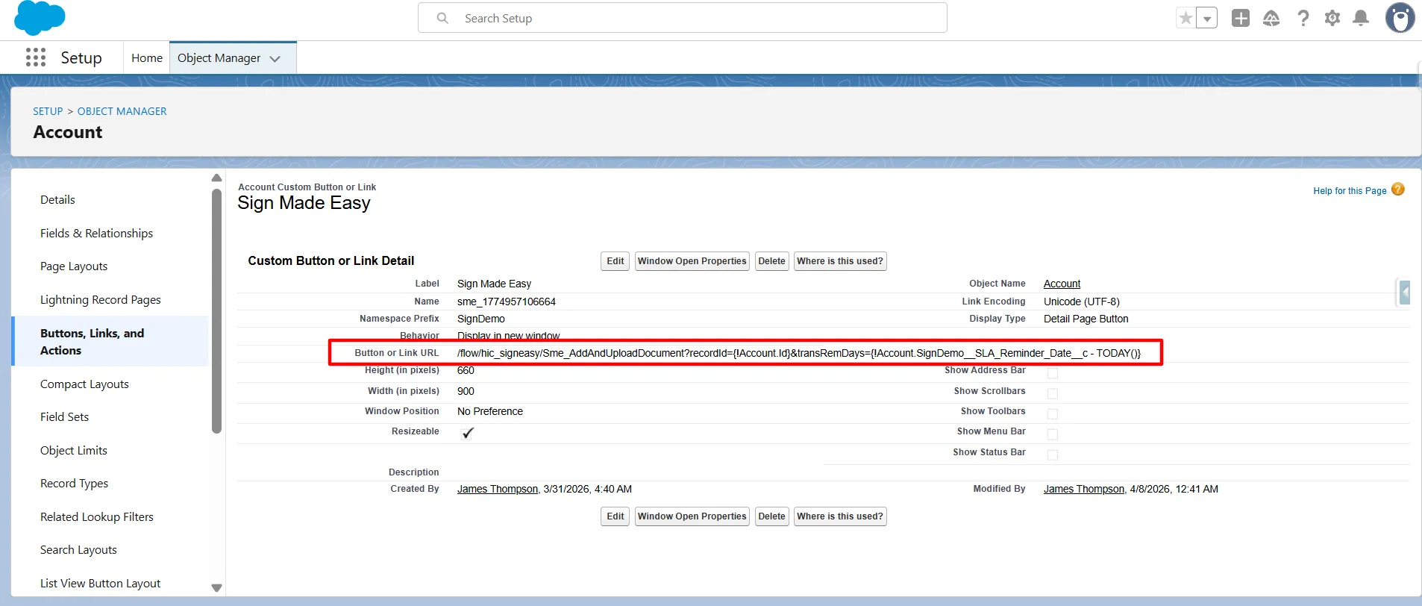Open the notifications bell

(x=1361, y=18)
